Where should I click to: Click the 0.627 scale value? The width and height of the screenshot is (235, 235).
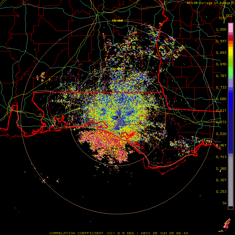point(221,111)
